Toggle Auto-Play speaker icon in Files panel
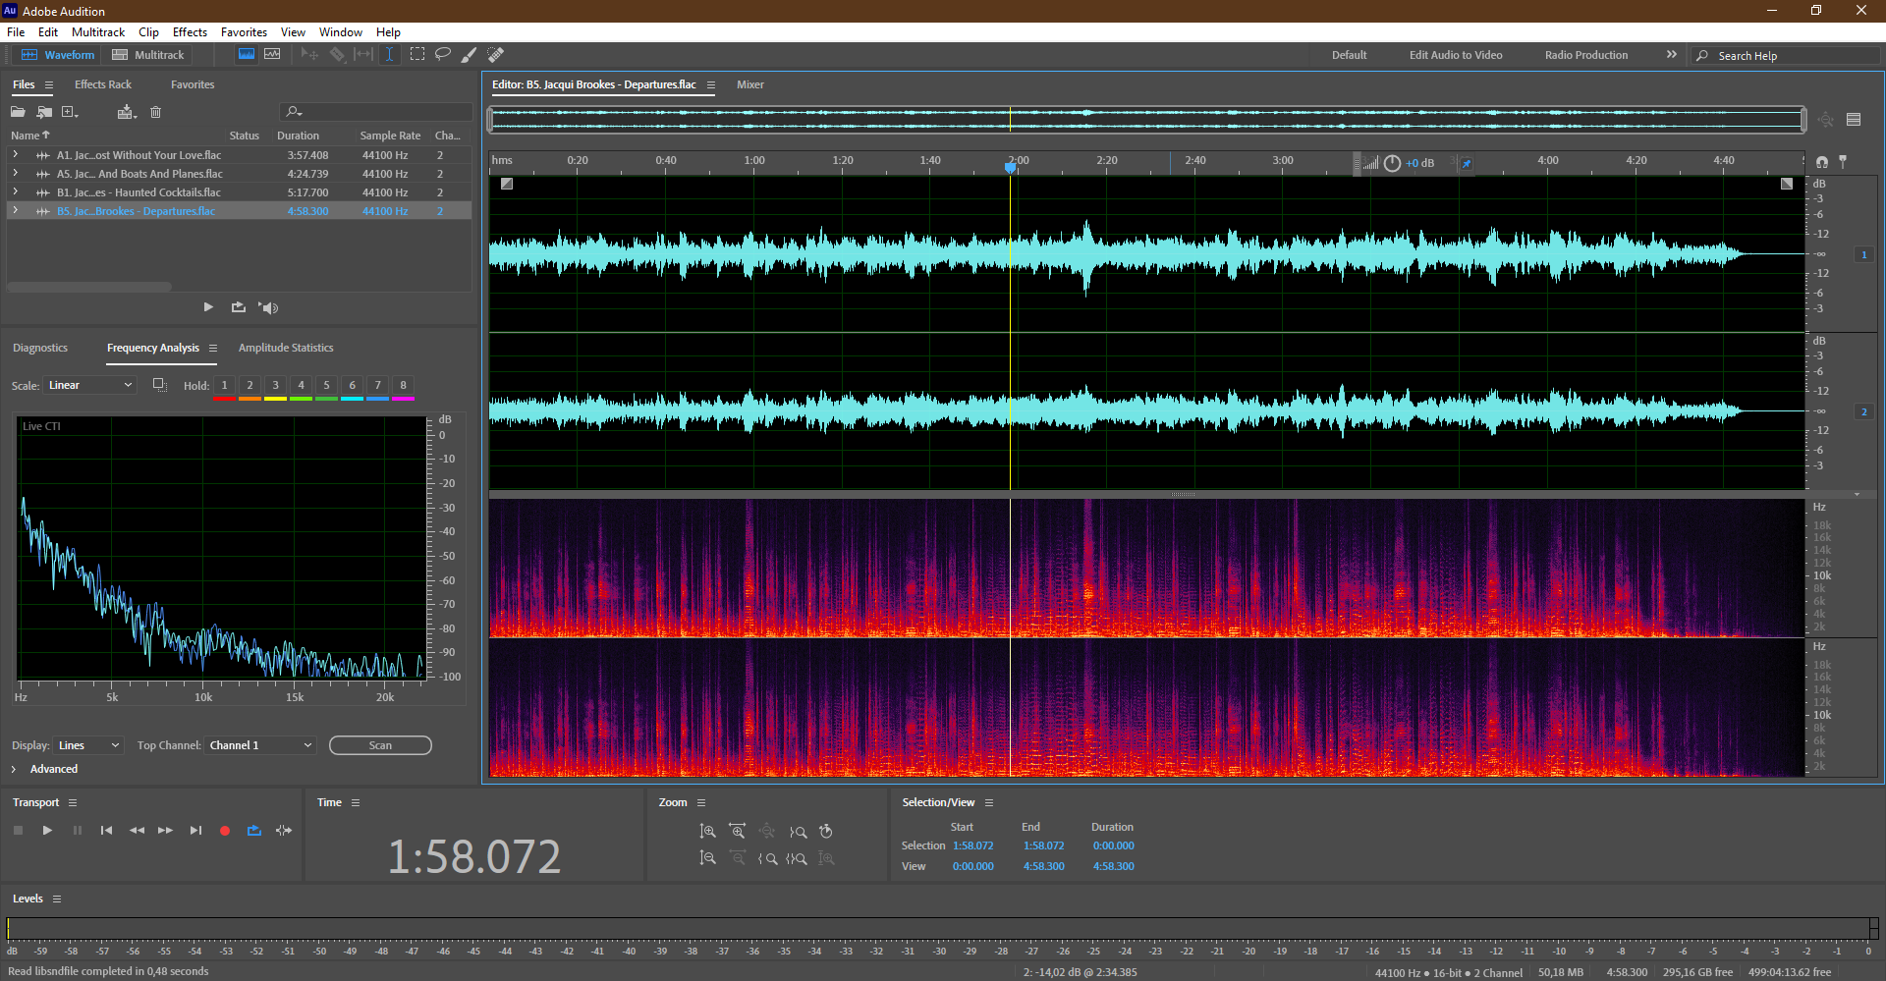The image size is (1886, 981). click(x=268, y=307)
